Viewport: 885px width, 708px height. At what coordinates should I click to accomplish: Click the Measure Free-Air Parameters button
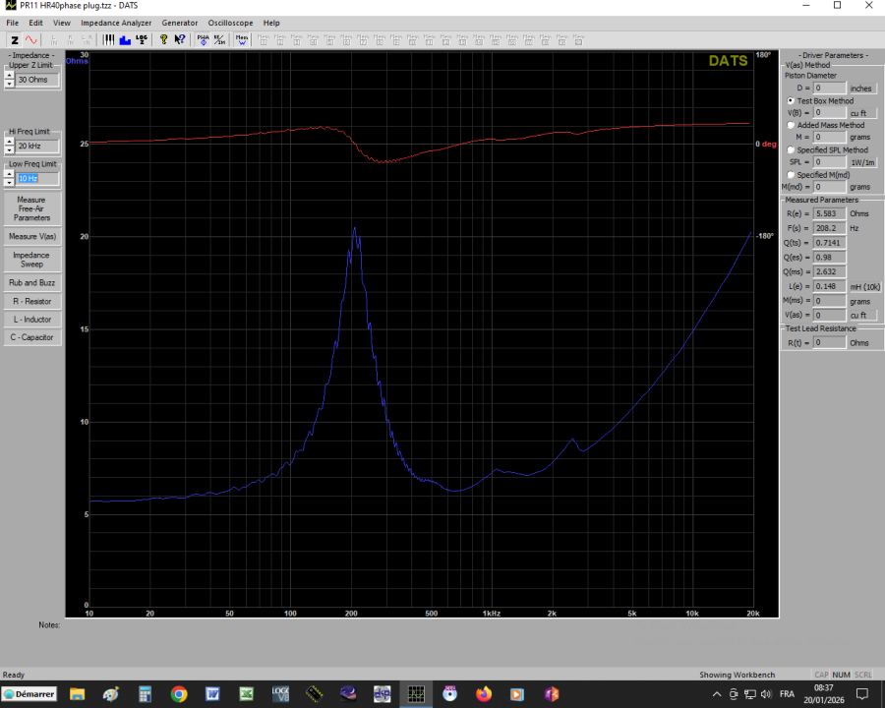(x=31, y=207)
